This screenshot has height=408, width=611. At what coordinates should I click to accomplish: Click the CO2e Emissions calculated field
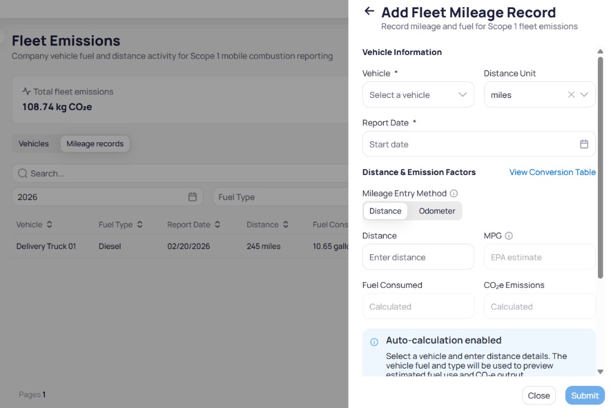[x=539, y=306]
